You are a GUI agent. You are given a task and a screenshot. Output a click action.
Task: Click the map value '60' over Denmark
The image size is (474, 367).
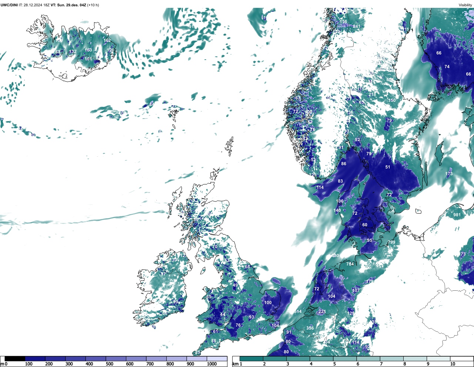(365, 225)
